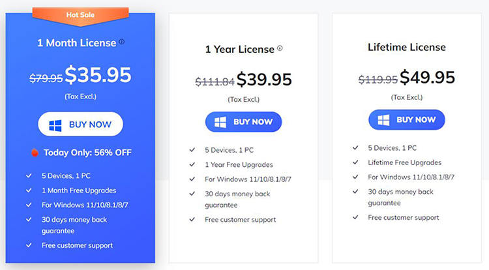Screen dimensions: 489x270
Task: Click the crossed-out $111.84 original price
Action: pos(215,82)
